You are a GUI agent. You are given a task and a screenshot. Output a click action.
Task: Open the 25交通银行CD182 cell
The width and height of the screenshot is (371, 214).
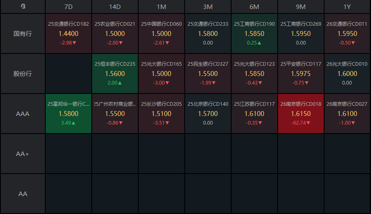[68, 33]
